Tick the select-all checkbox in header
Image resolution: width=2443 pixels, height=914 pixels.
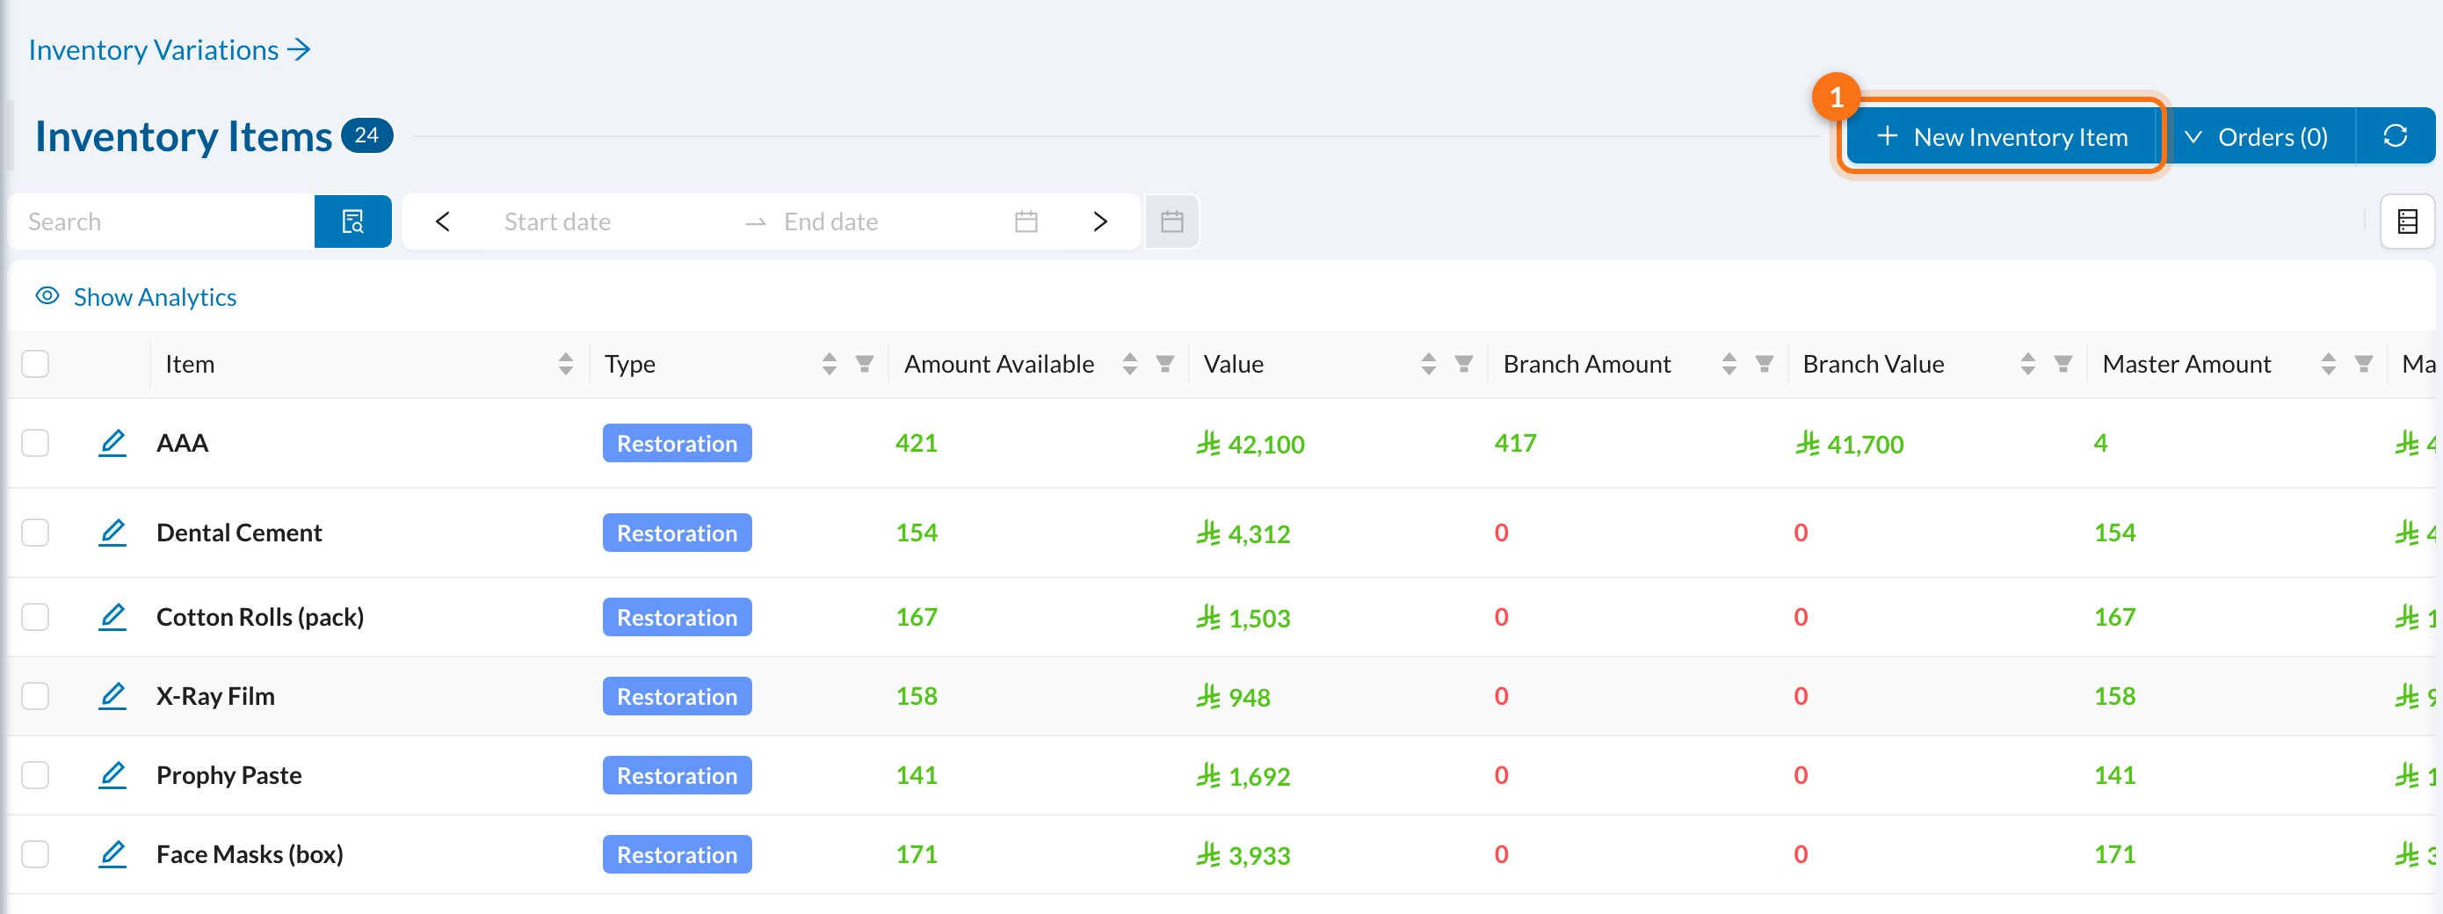[35, 363]
